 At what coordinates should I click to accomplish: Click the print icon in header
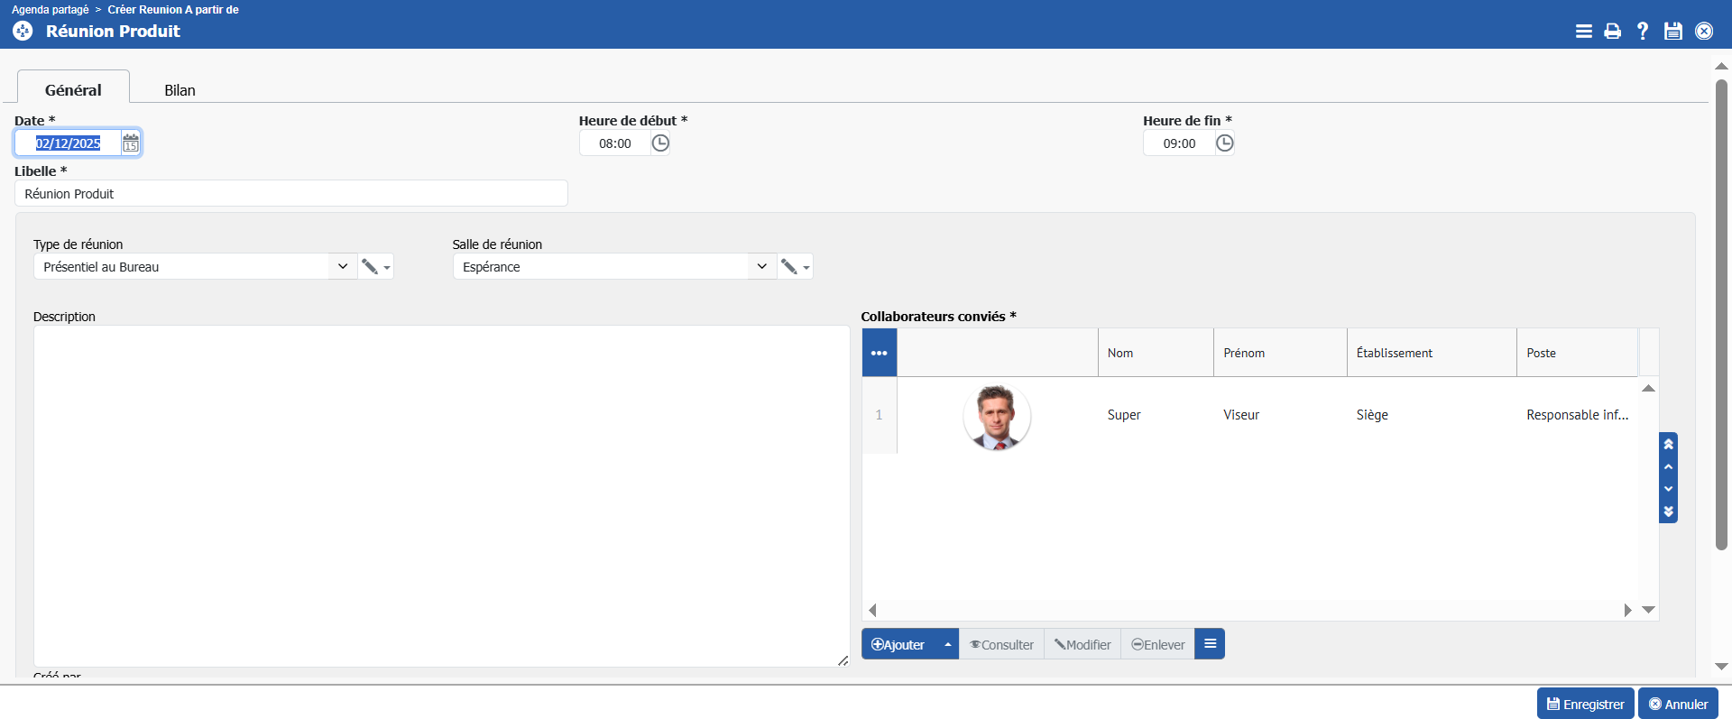point(1613,32)
